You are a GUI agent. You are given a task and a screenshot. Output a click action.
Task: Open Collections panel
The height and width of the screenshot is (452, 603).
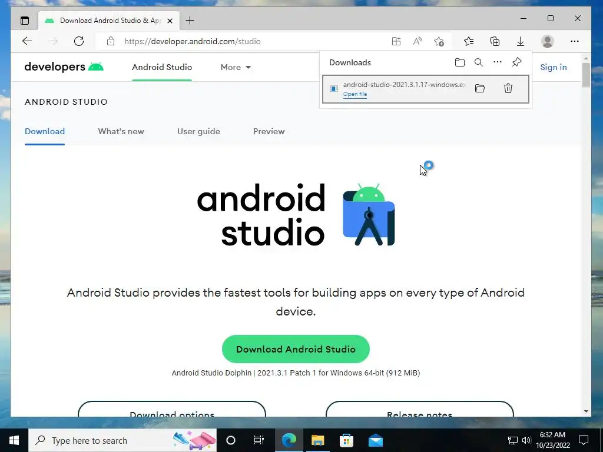(495, 41)
